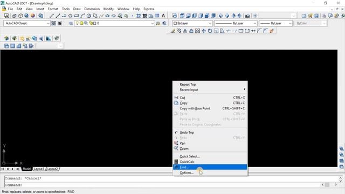Select the Erase tool in the Modify toolbar
345x194 pixels.
pyautogui.click(x=172, y=31)
